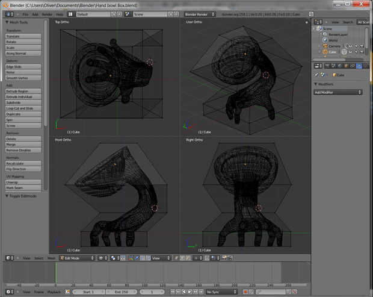This screenshot has width=373, height=297.
Task: Click the Subdivide mesh tool button
Action: (23, 102)
